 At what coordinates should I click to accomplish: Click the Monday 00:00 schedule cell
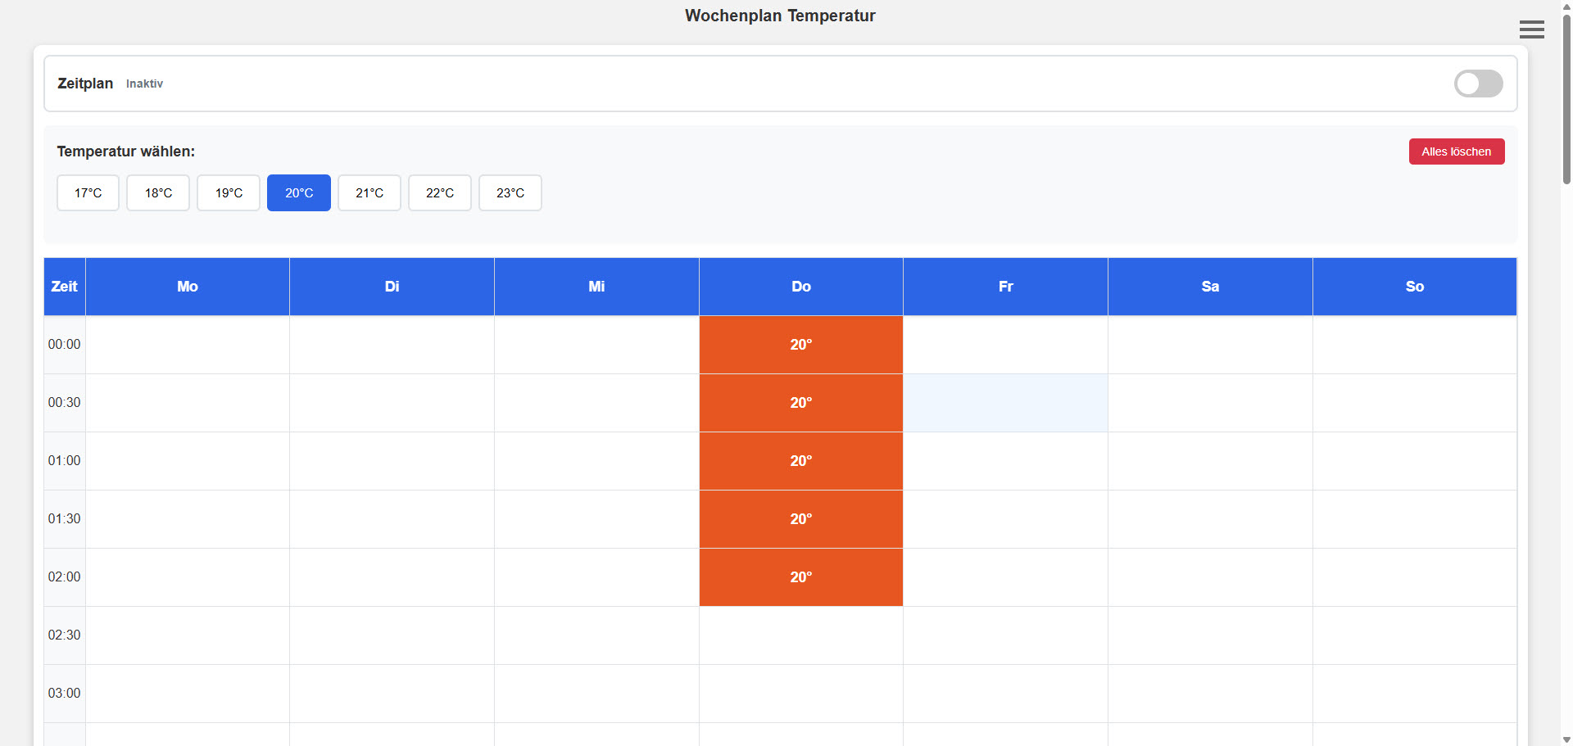point(188,345)
